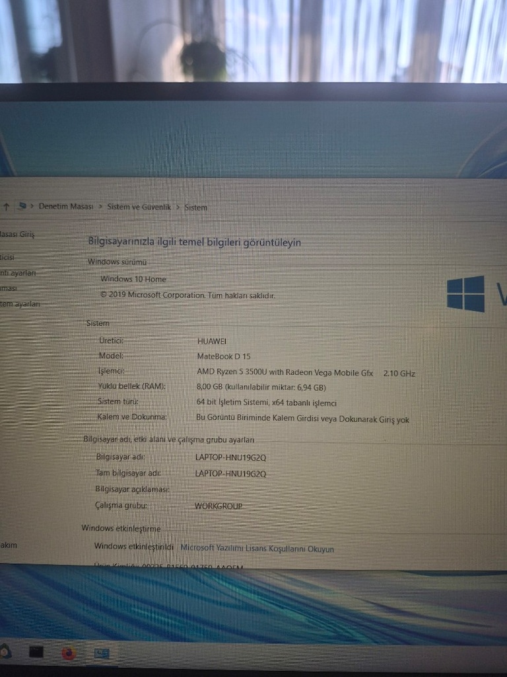Click the '64 bit İşletim Sistemi' value

(x=267, y=403)
